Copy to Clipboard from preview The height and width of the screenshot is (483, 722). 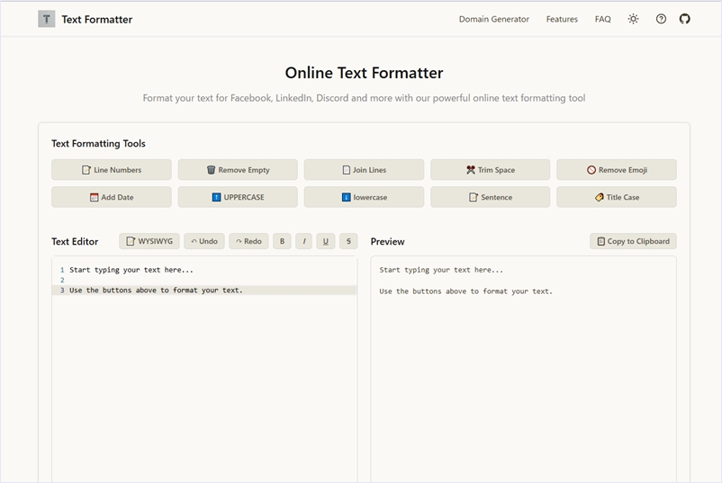633,241
